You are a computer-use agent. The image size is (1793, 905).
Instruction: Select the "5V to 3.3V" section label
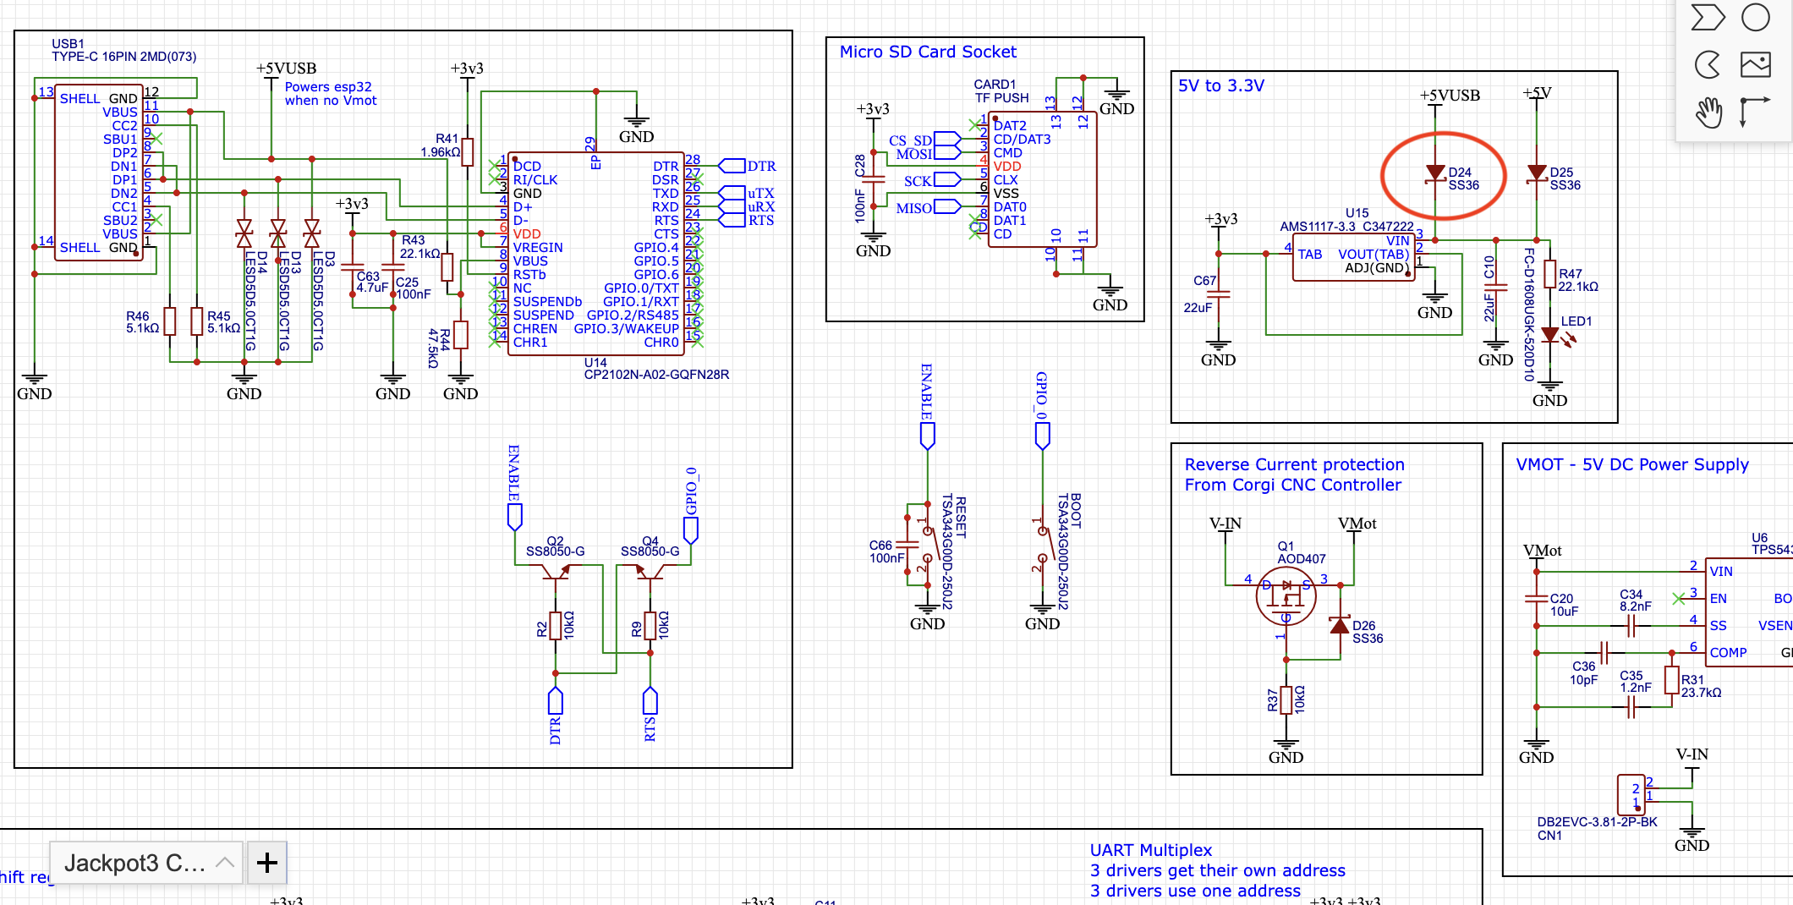point(1221,85)
